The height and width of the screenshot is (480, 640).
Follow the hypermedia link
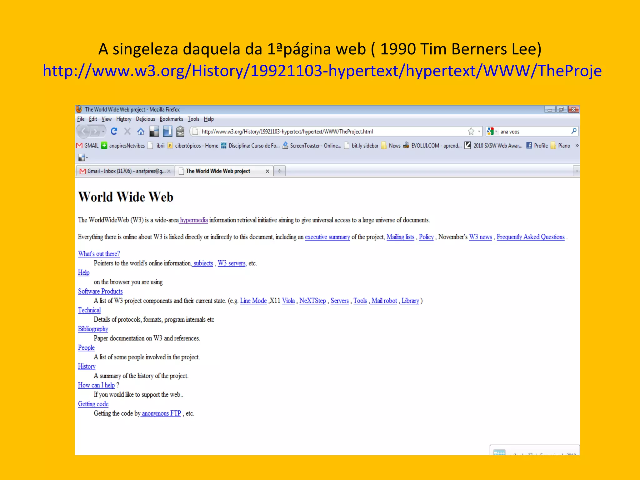pos(194,220)
